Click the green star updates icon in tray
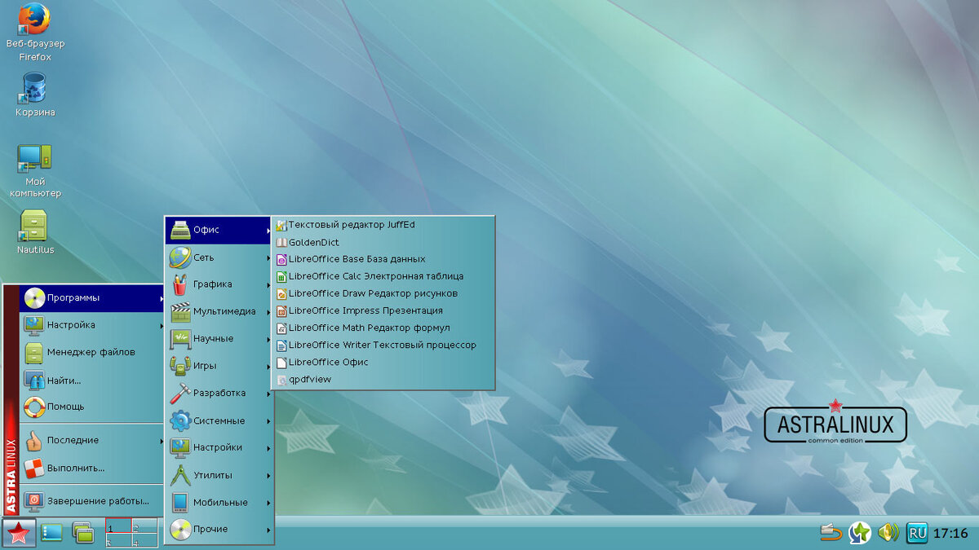The height and width of the screenshot is (550, 979). click(x=859, y=533)
